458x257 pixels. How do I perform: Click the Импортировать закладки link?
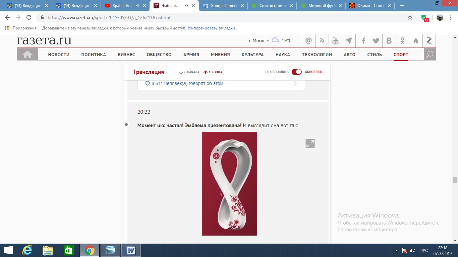(213, 28)
